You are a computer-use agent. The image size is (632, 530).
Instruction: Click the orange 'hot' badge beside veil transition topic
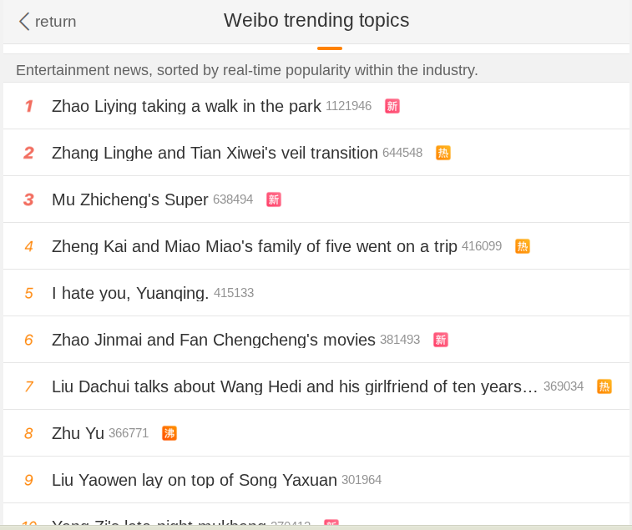click(443, 153)
